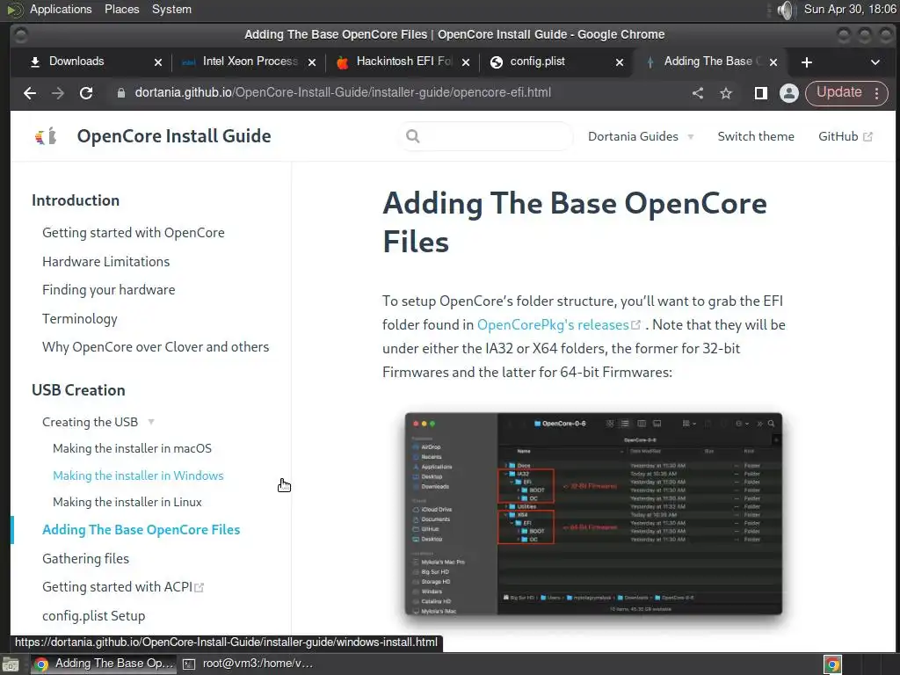Image resolution: width=900 pixels, height=675 pixels.
Task: Close the Adding The Base tab
Action: coord(773,62)
